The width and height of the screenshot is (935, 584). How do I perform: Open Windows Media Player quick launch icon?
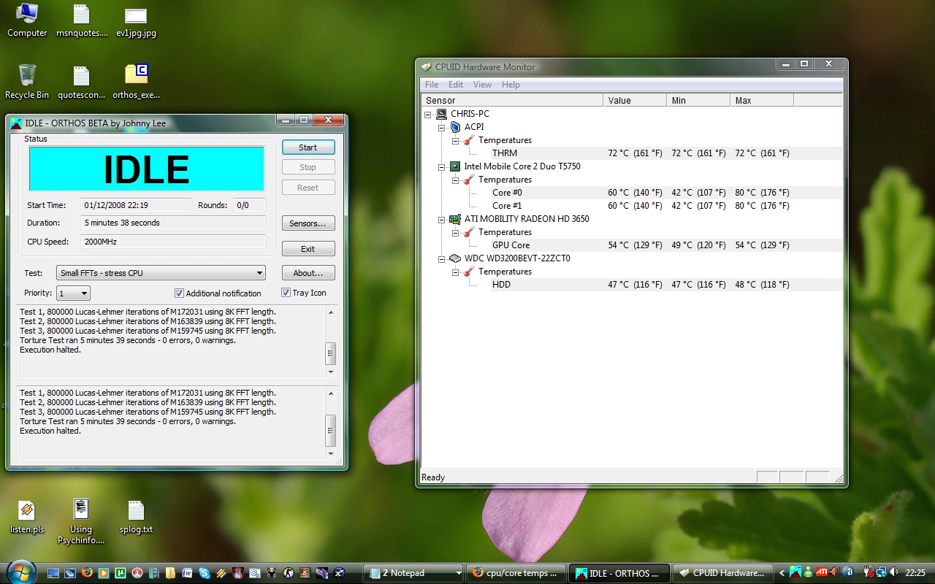[104, 573]
